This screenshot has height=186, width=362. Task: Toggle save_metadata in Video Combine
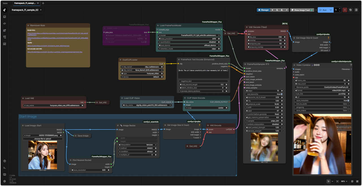coord(348,100)
